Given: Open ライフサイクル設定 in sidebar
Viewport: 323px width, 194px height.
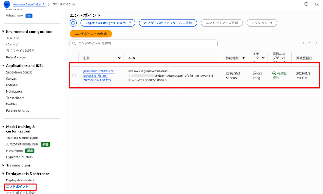Looking at the screenshot, I should click(20, 51).
